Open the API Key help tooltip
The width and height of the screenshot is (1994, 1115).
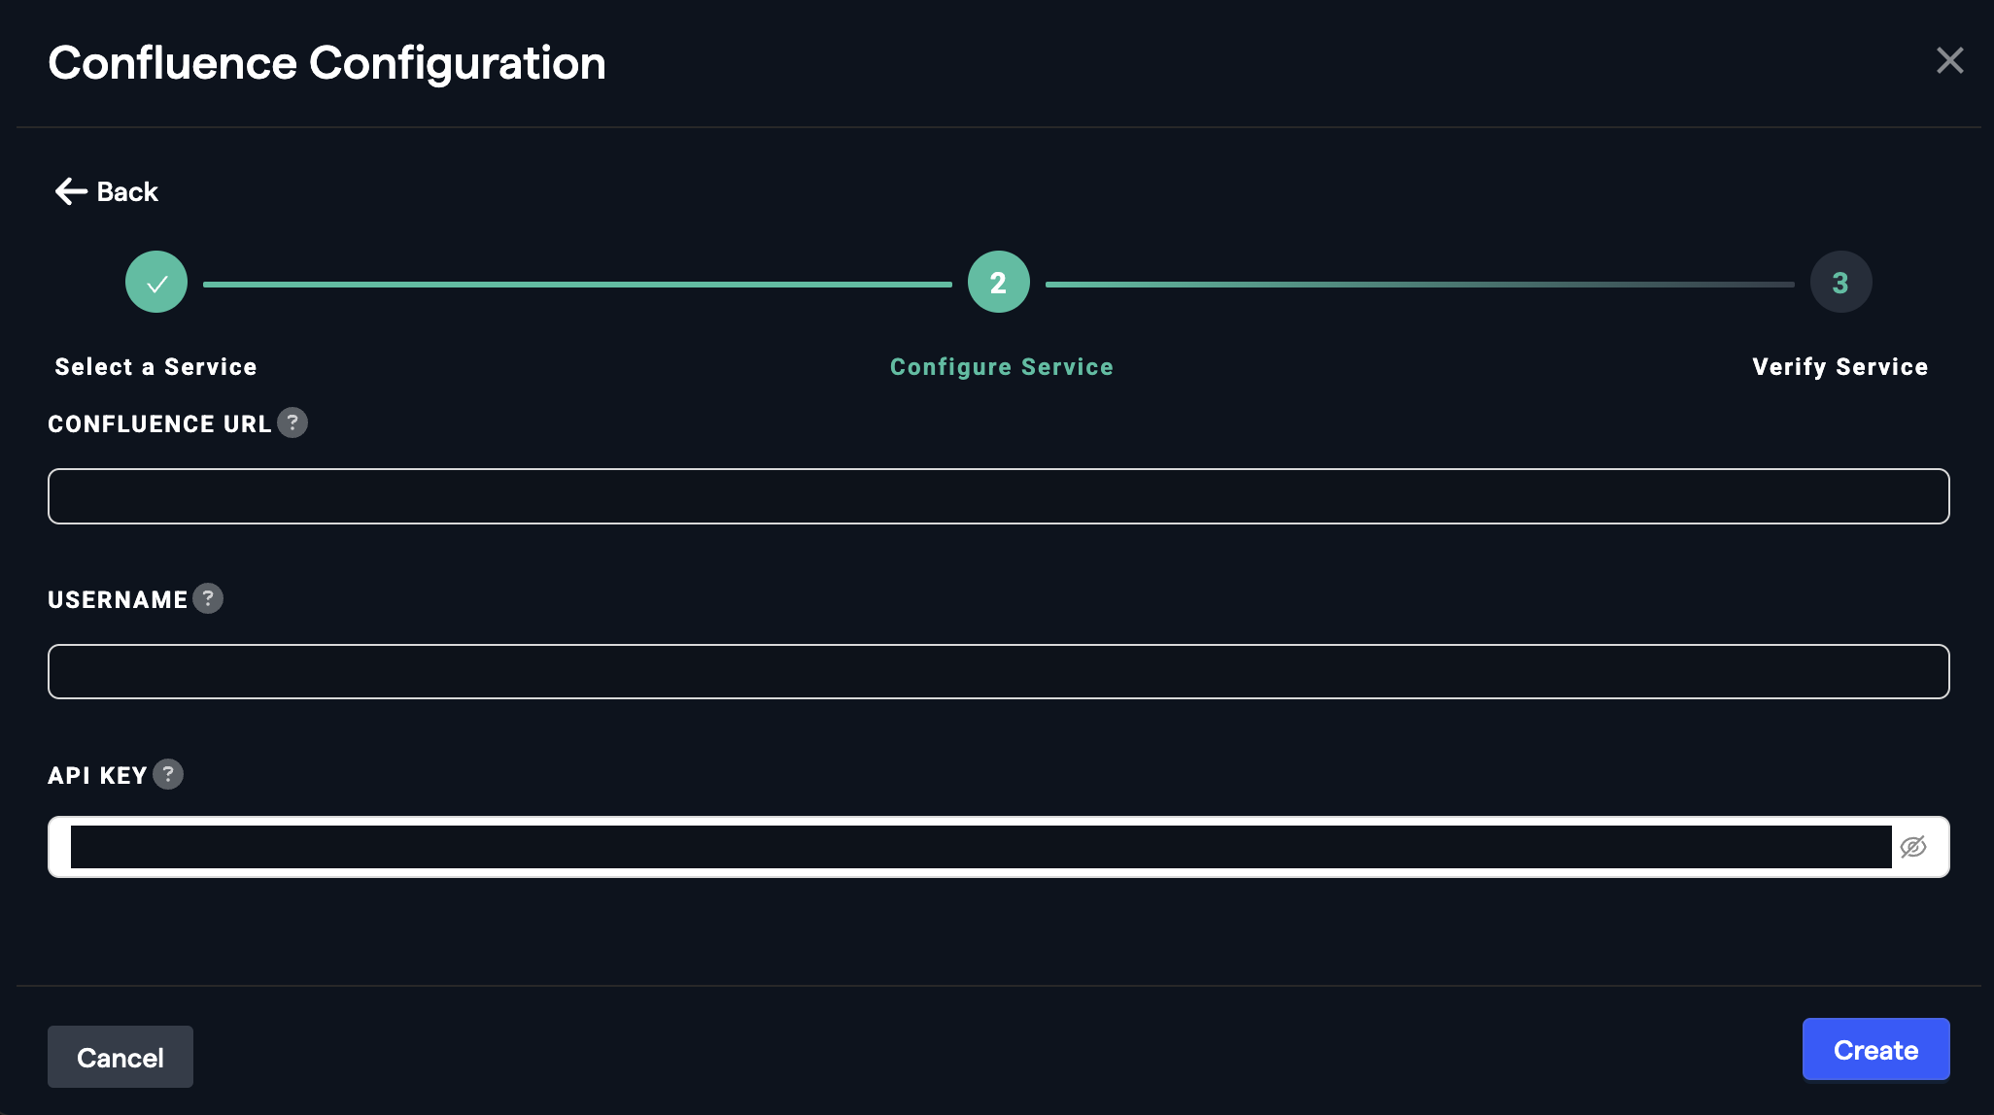click(x=170, y=774)
